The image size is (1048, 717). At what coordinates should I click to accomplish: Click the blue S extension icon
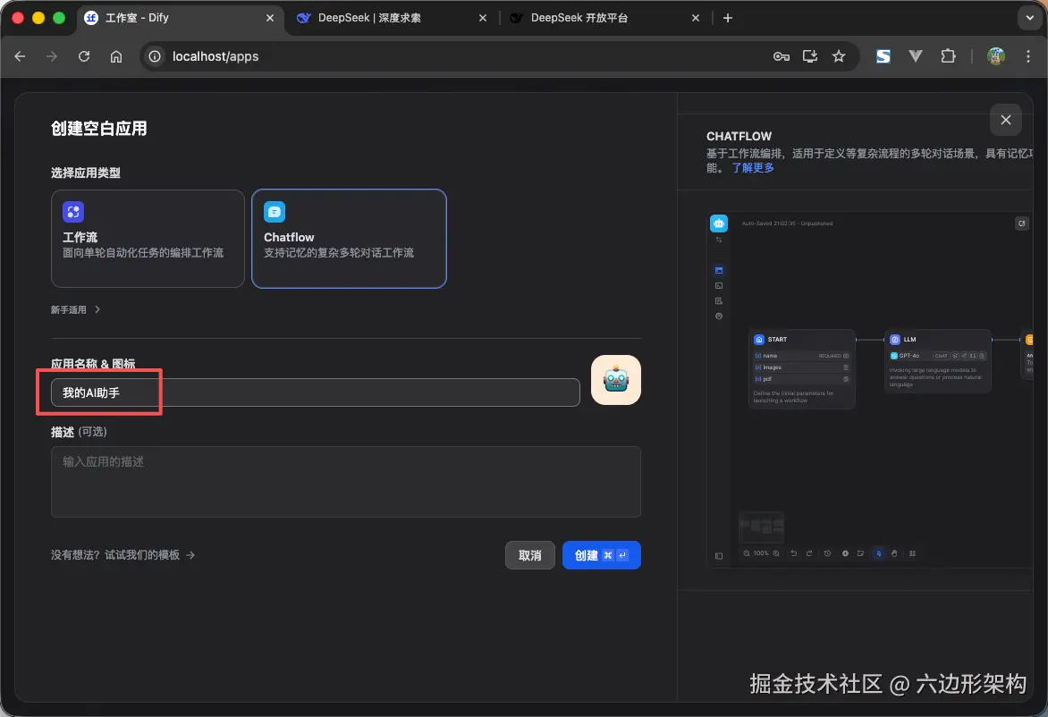(x=883, y=55)
